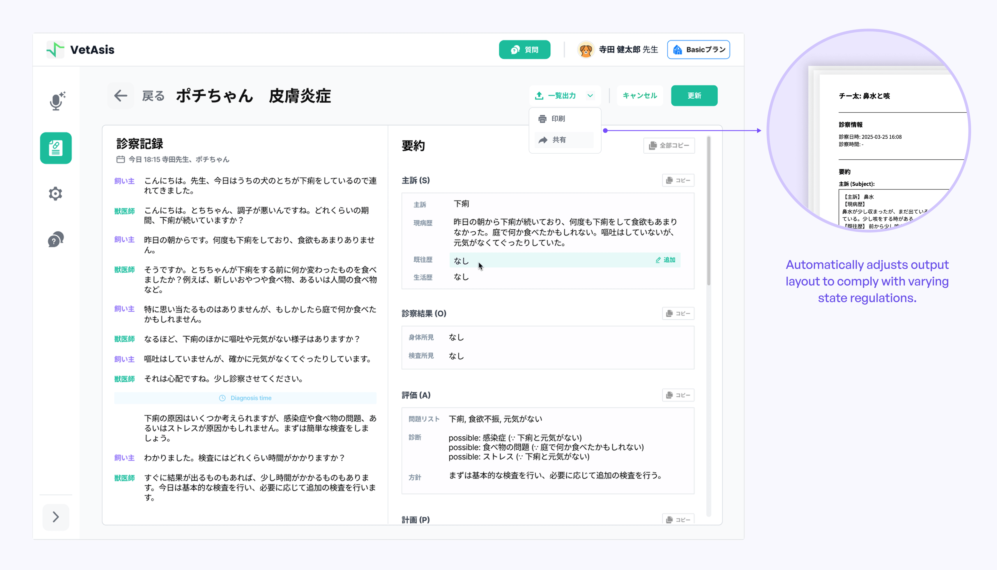Click the green 質問 button

click(x=524, y=50)
